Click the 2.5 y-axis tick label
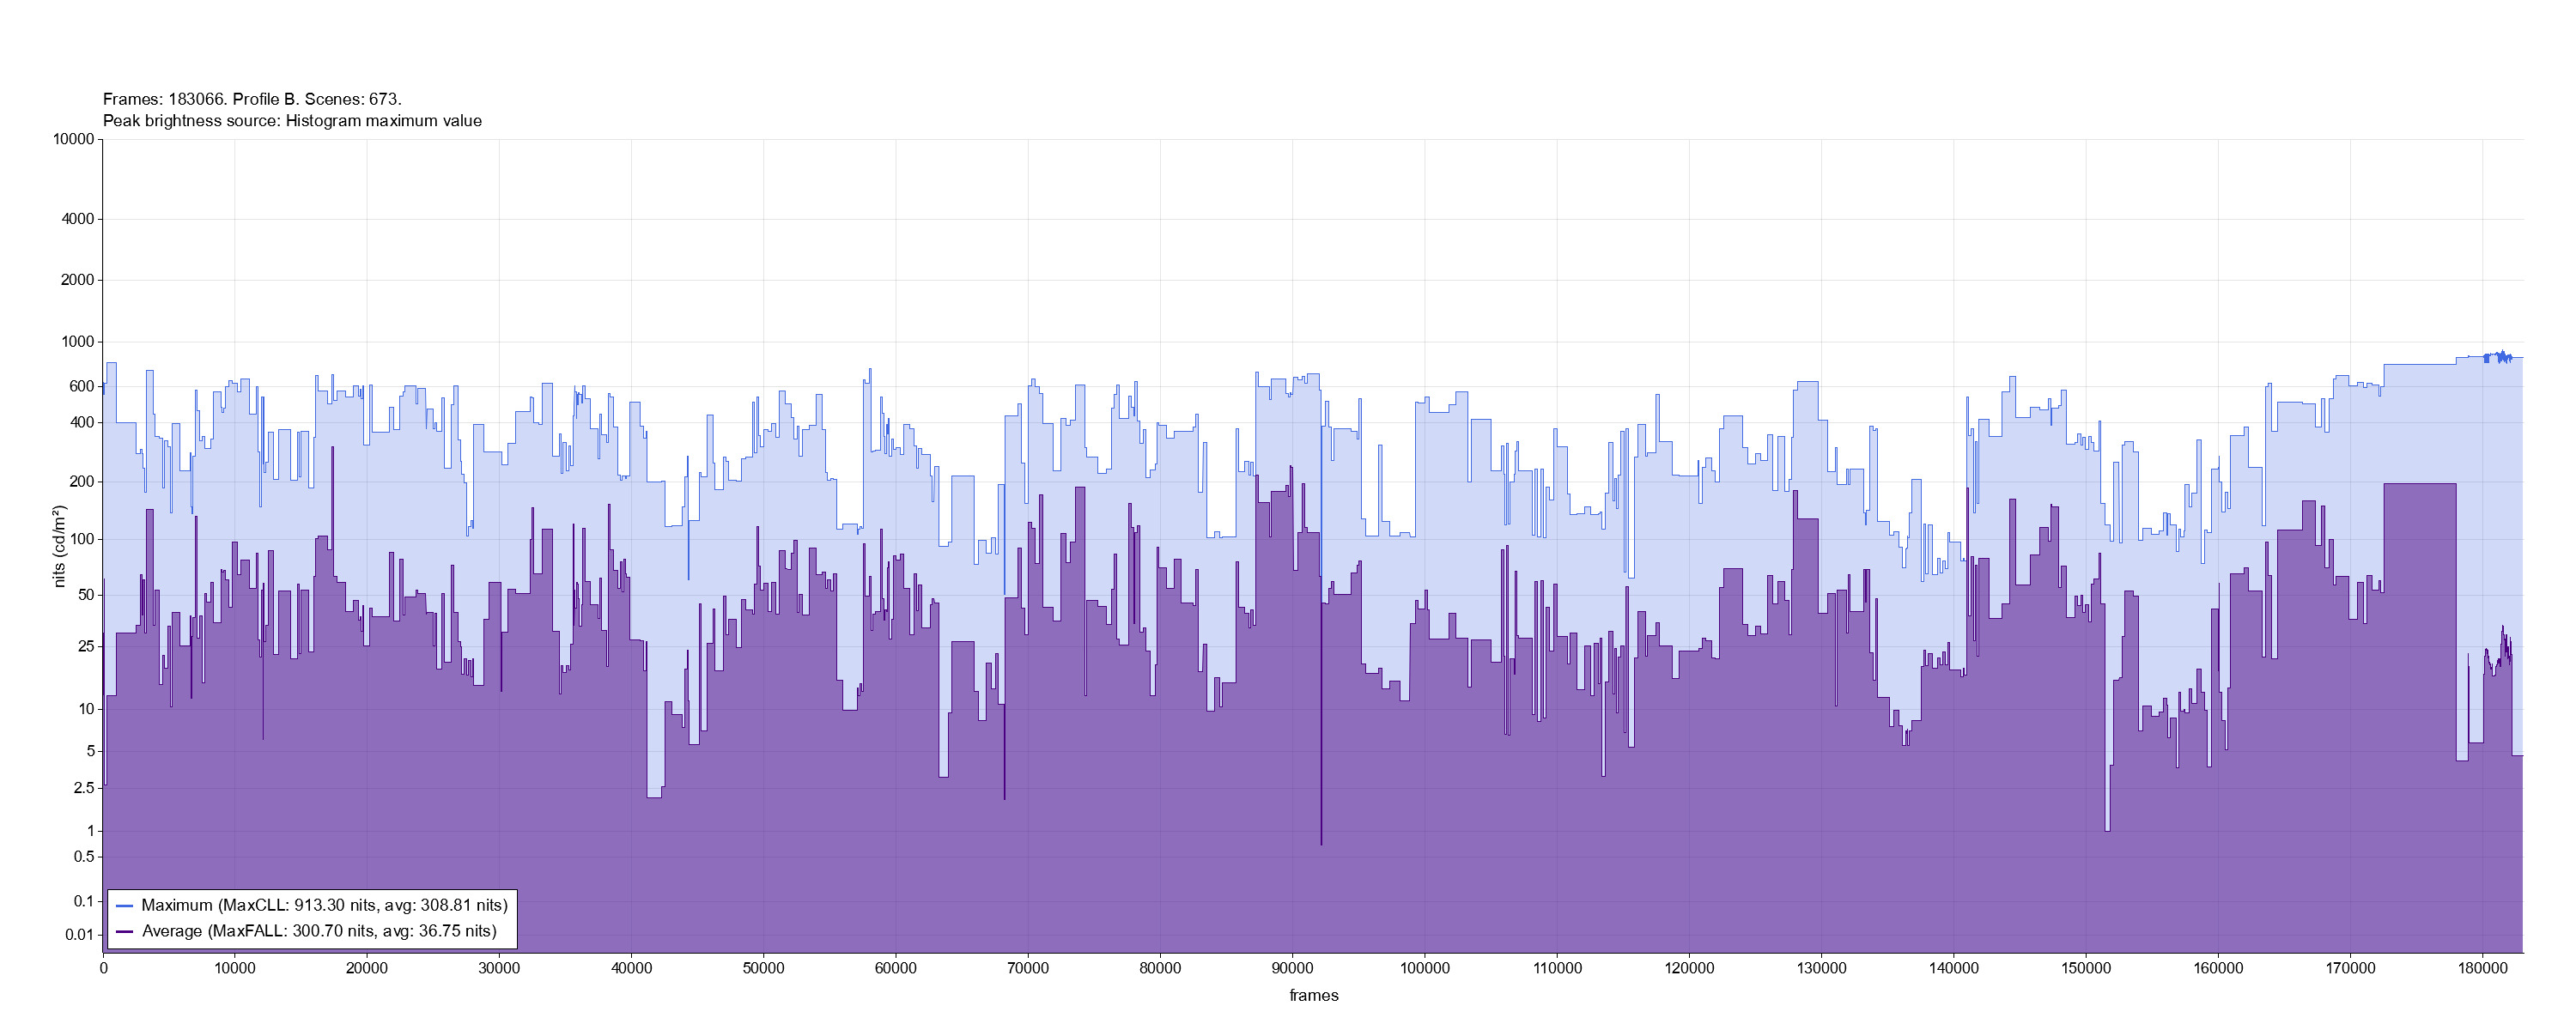The height and width of the screenshot is (1030, 2576). (84, 788)
